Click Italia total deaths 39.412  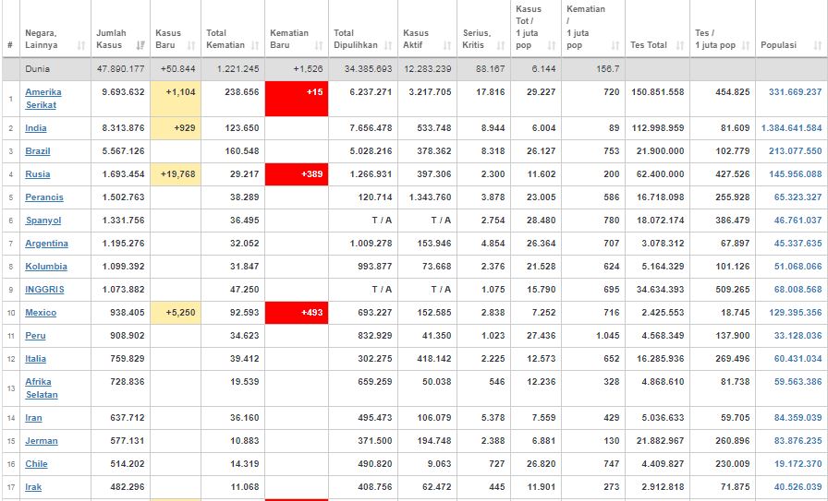tap(245, 359)
